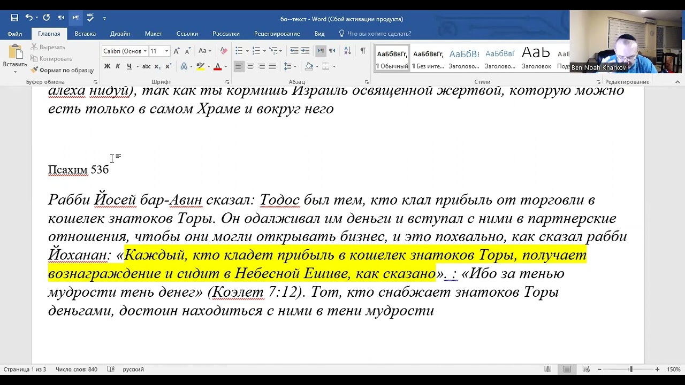Screen dimensions: 685x385
Task: Apply the yellow text highlight color
Action: pyautogui.click(x=200, y=66)
